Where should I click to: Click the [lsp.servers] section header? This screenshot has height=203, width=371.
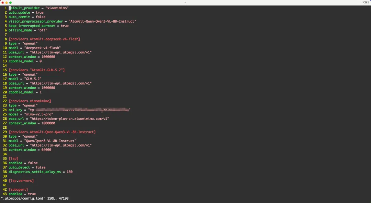pos(21,181)
